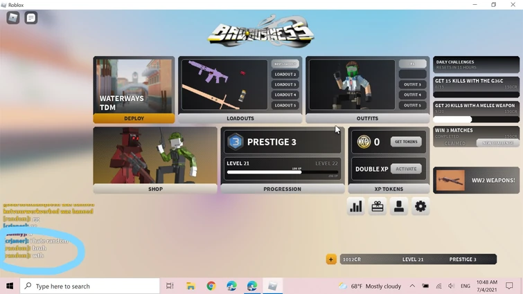Open the XP Tokens section
Screen dimensions: 523x294
[x=389, y=189]
